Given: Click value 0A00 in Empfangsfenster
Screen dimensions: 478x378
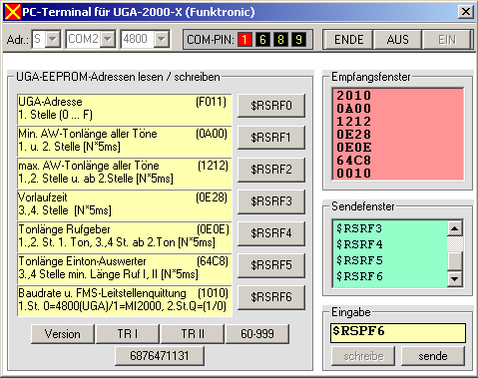Looking at the screenshot, I should [353, 109].
